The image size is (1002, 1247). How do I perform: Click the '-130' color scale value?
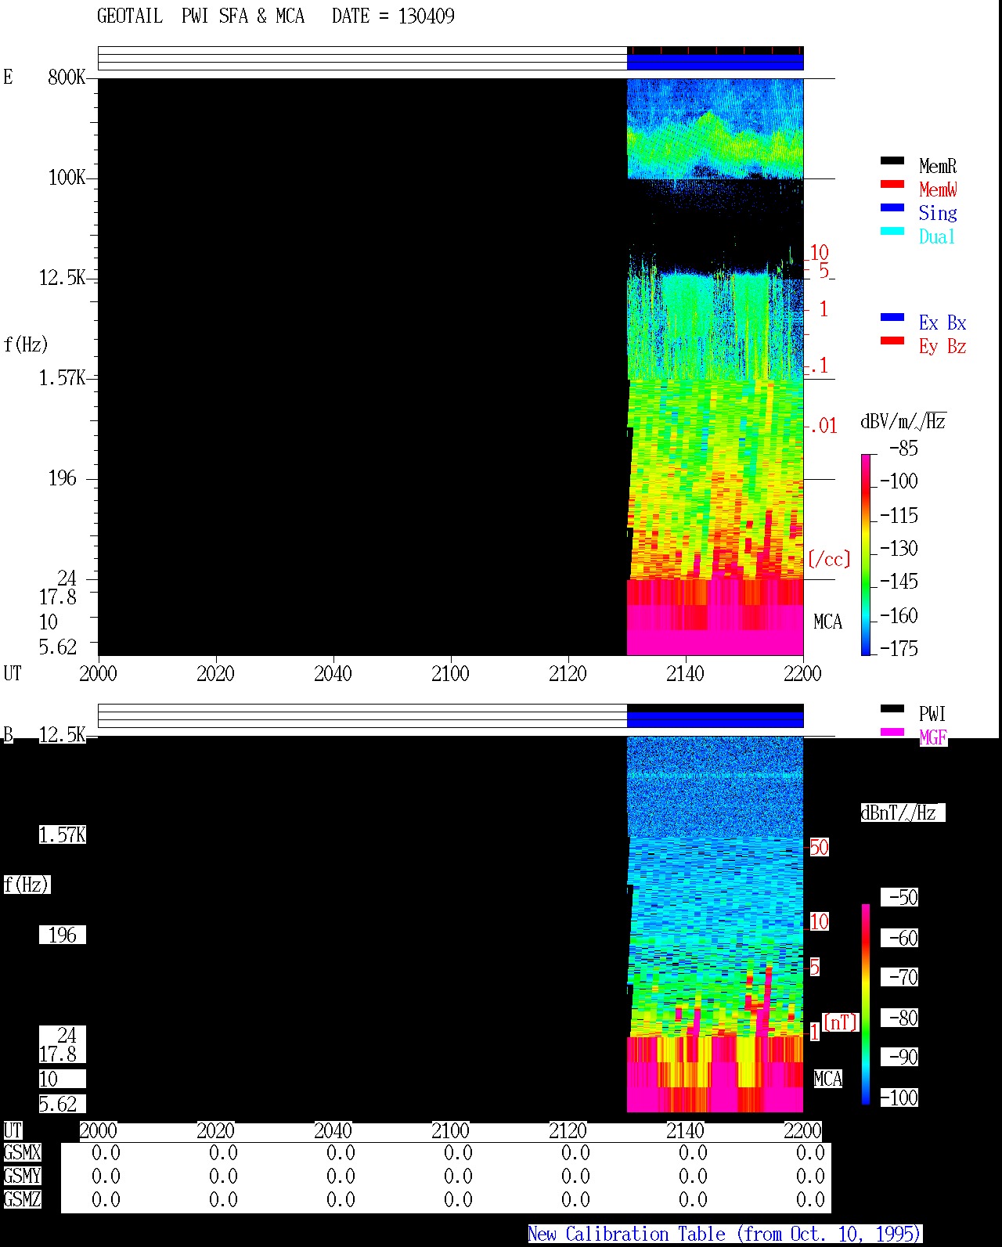[899, 548]
